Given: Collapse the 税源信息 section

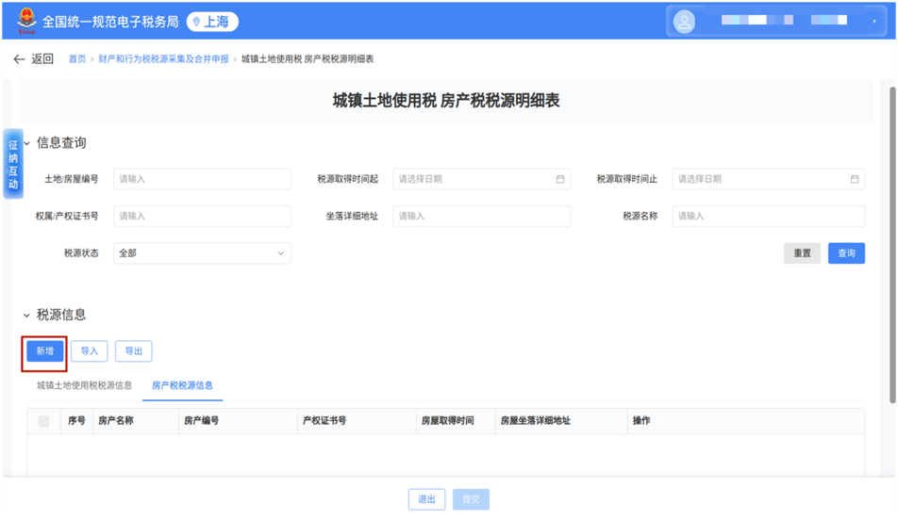Looking at the screenshot, I should (x=27, y=315).
